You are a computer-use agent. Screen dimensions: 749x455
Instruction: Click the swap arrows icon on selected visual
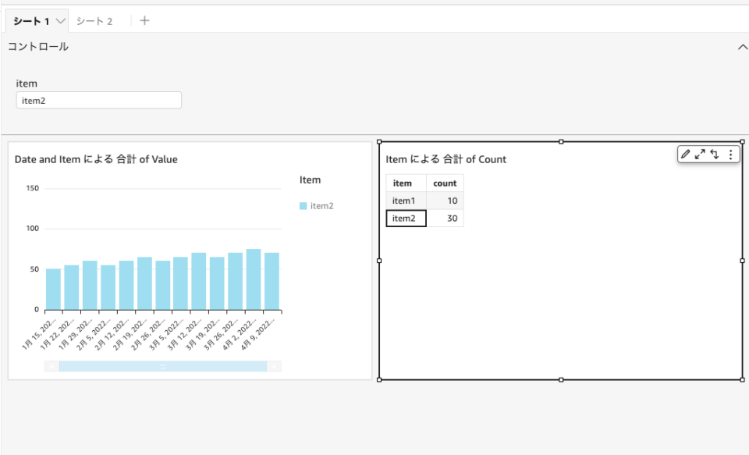pyautogui.click(x=715, y=154)
